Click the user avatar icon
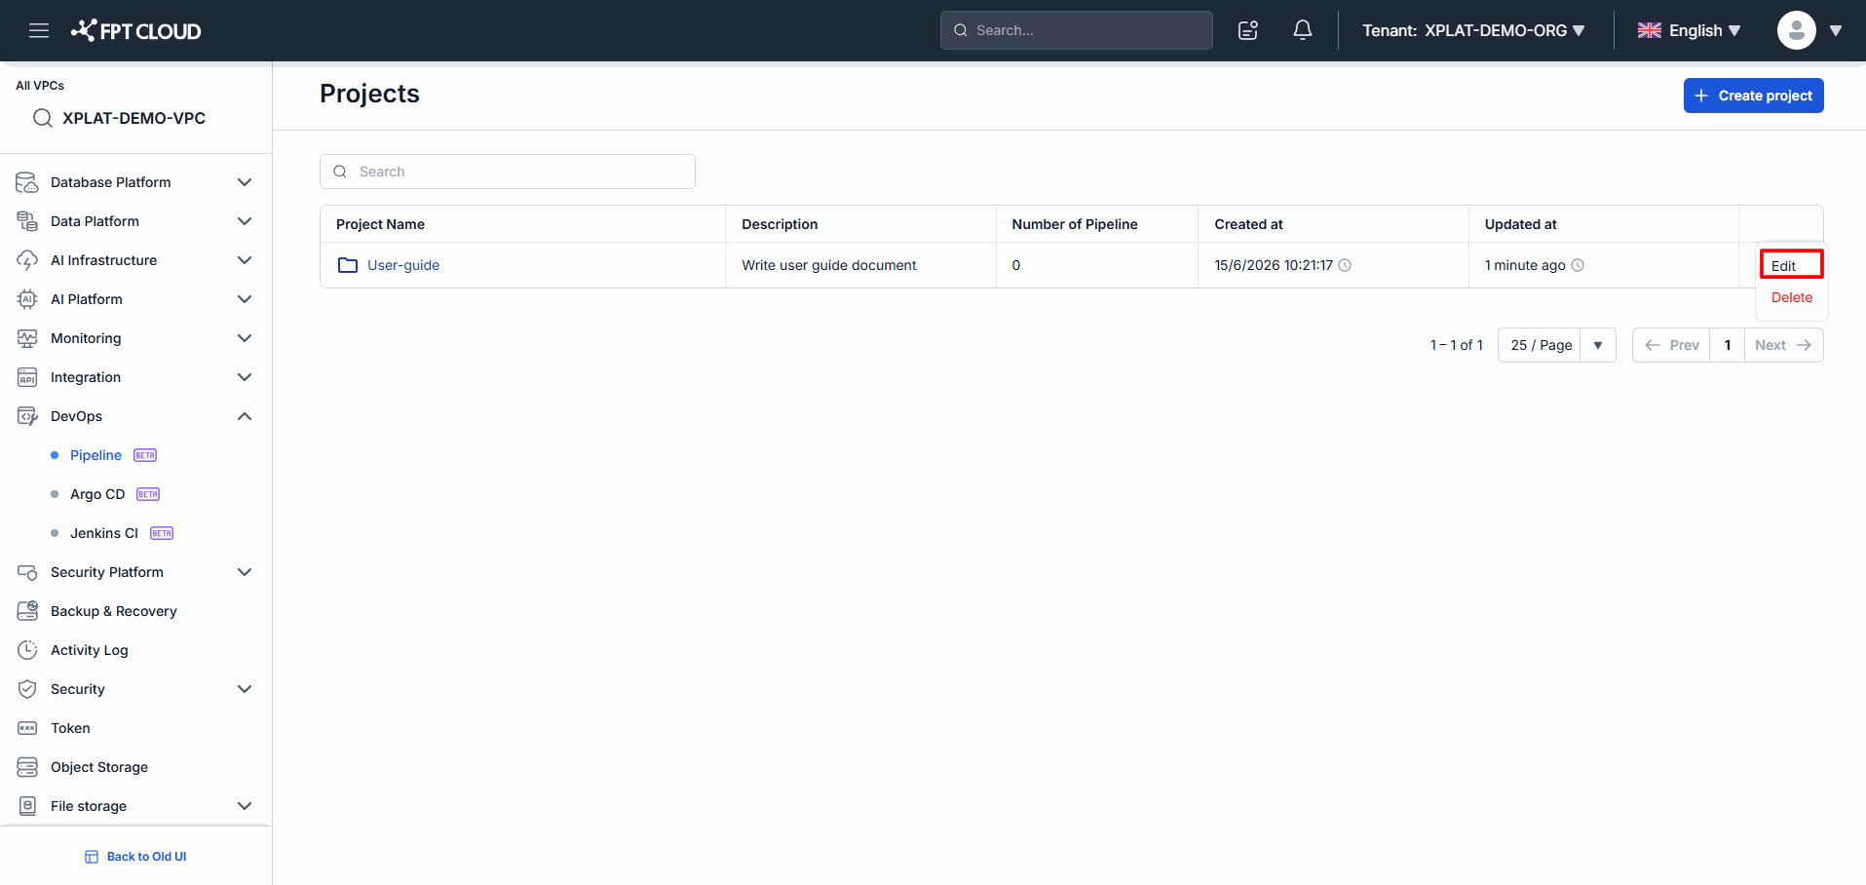The height and width of the screenshot is (885, 1866). pyautogui.click(x=1796, y=30)
